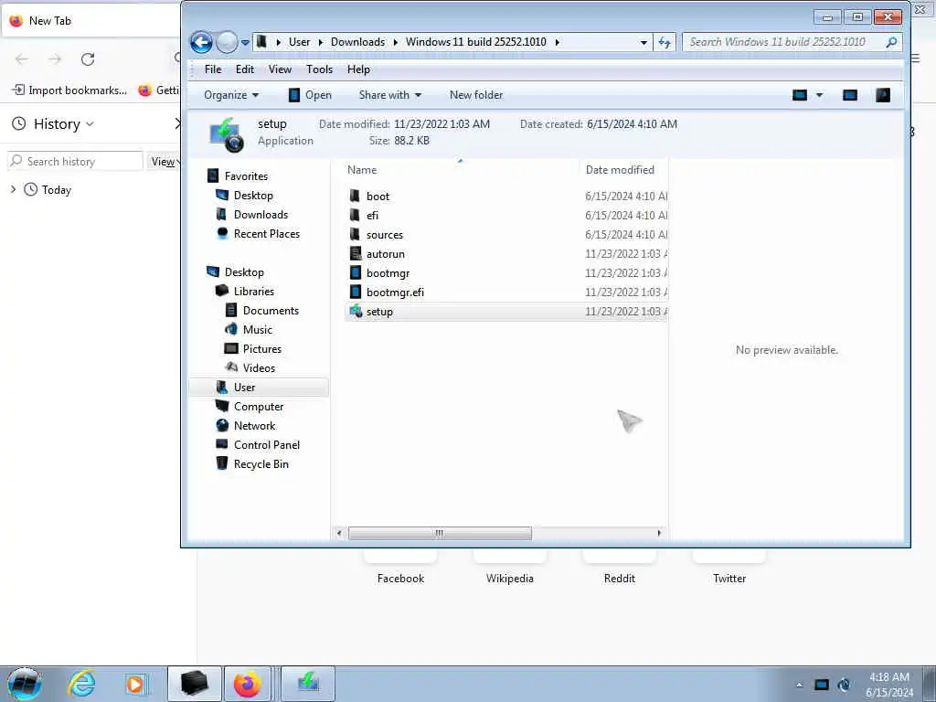
Task: Open the File menu
Action: pyautogui.click(x=212, y=69)
